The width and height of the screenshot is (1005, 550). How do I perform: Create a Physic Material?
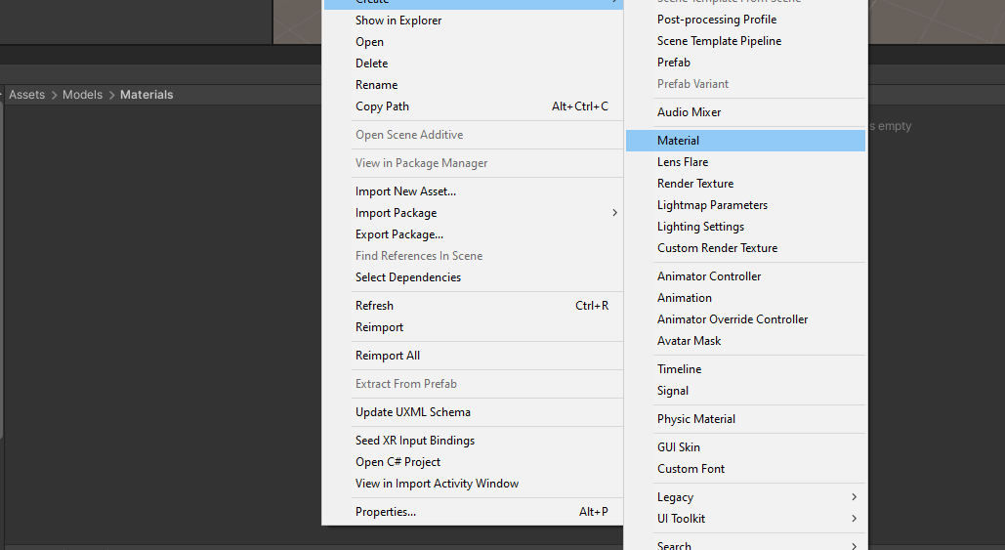[x=696, y=419]
